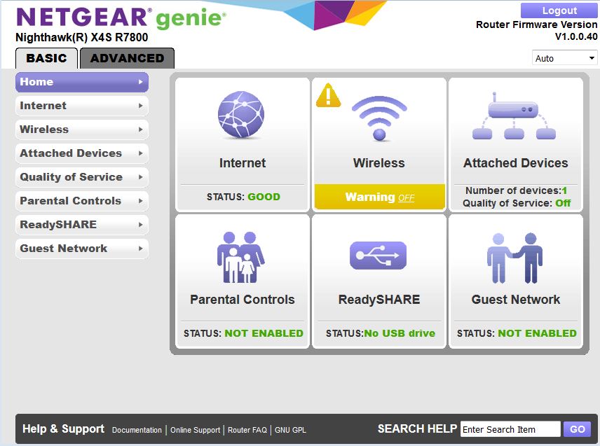Click arrow on ReadySHARE sidebar item

click(x=140, y=225)
